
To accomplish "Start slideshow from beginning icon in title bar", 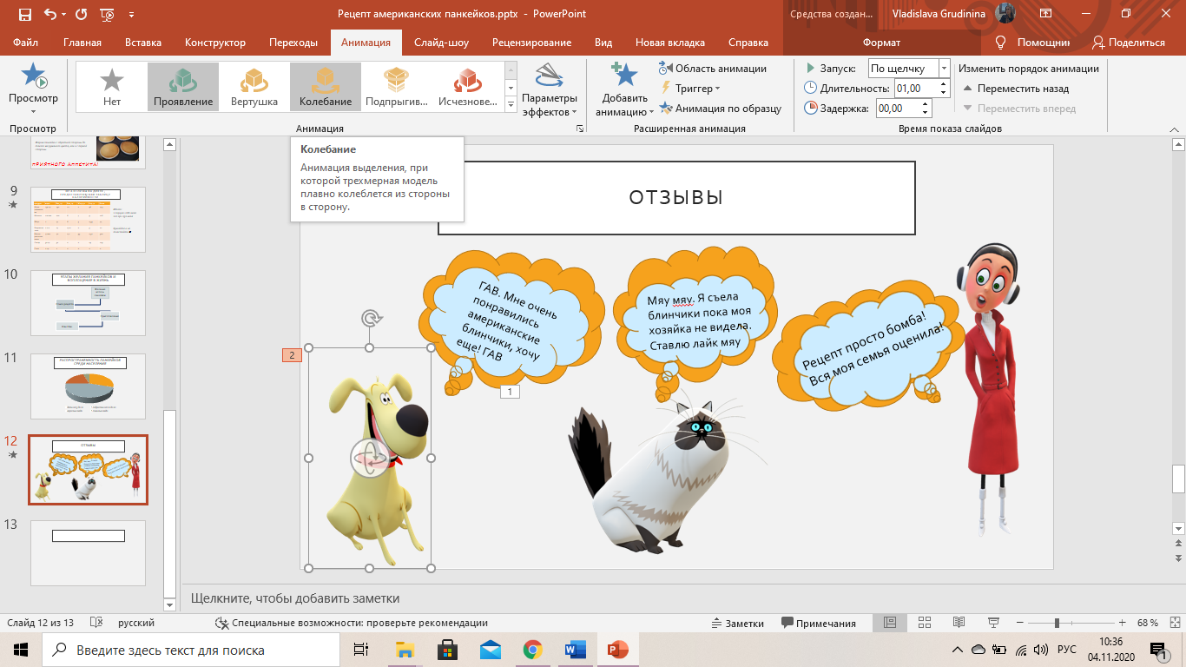I will click(x=108, y=14).
